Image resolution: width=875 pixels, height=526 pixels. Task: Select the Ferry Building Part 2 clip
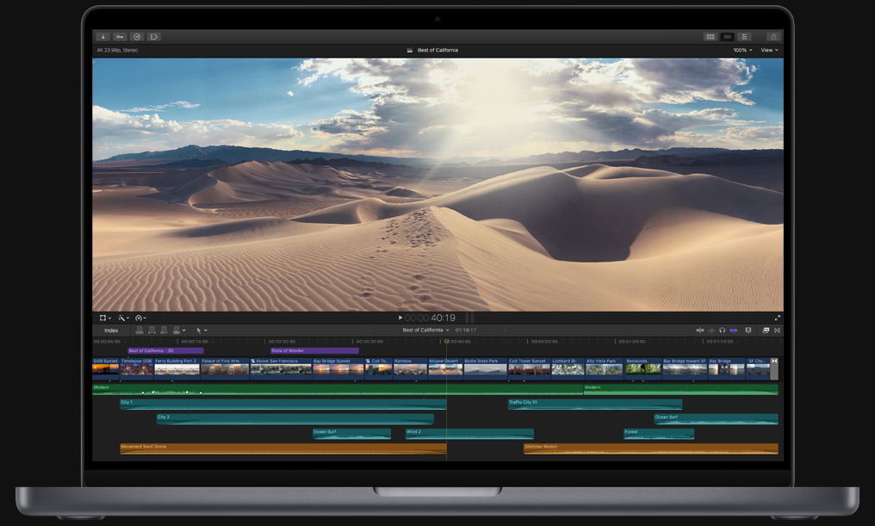(x=177, y=369)
